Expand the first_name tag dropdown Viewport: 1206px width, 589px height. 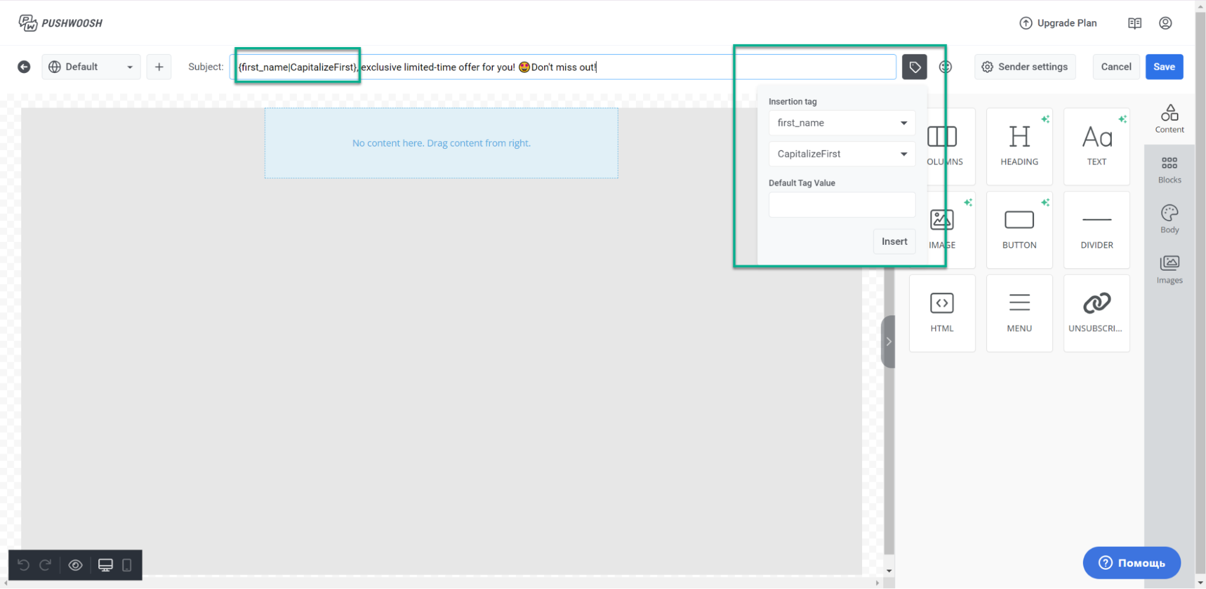[842, 123]
